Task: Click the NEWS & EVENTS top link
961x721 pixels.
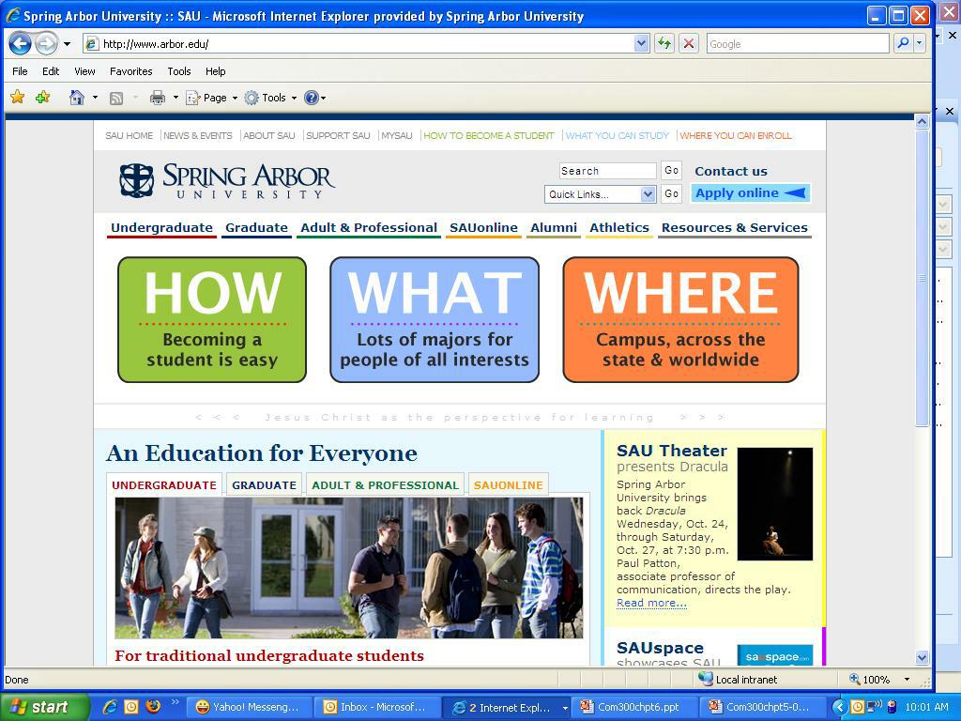Action: coord(197,135)
